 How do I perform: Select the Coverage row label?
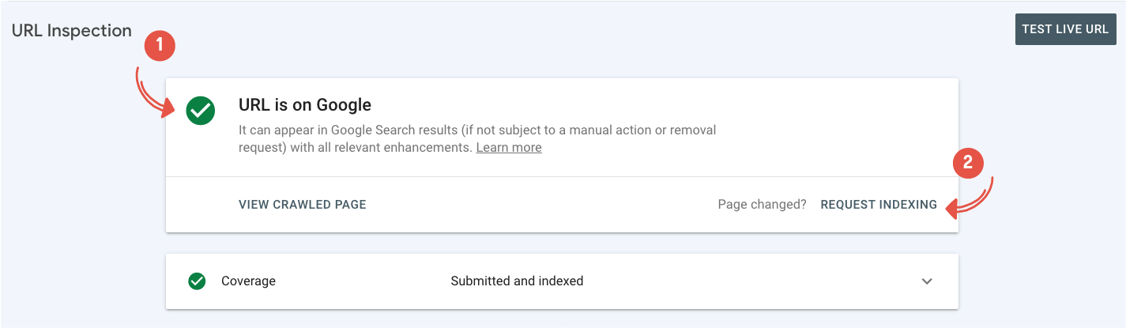pos(248,281)
